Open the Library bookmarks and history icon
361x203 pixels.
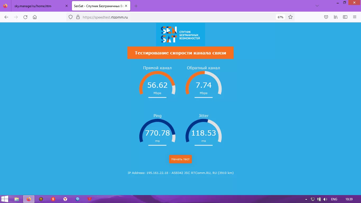pos(336,17)
